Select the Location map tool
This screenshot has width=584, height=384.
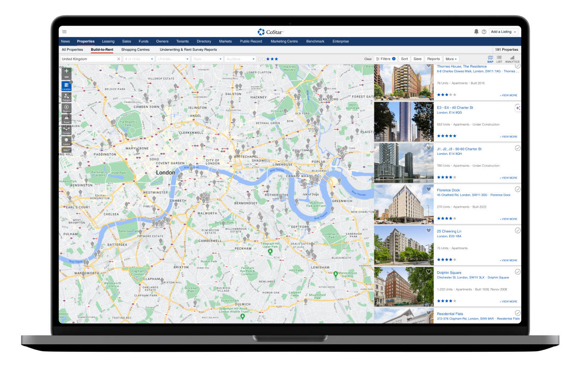click(66, 86)
